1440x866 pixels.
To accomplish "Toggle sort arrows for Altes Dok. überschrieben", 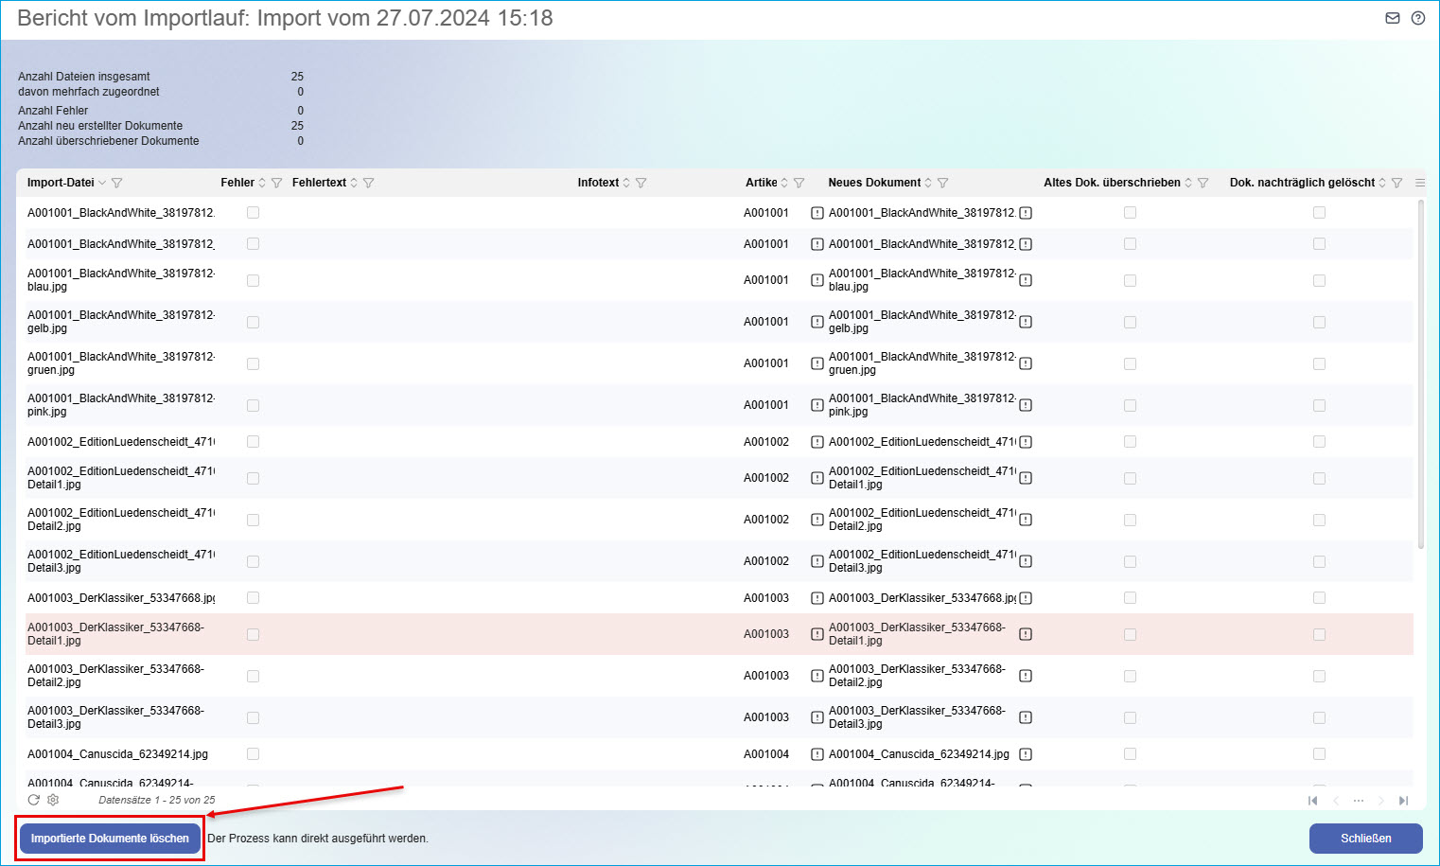I will [x=1188, y=183].
